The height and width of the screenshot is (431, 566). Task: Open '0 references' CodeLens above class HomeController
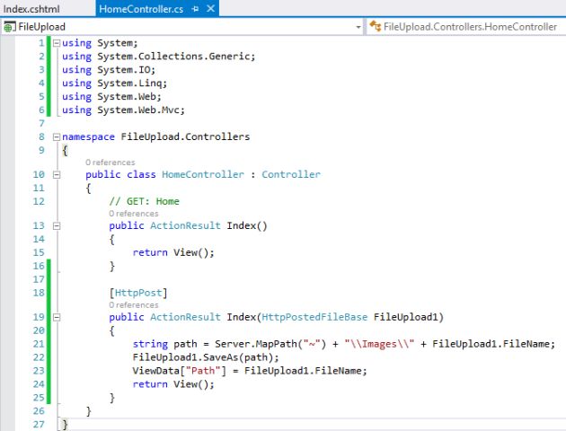tap(111, 163)
